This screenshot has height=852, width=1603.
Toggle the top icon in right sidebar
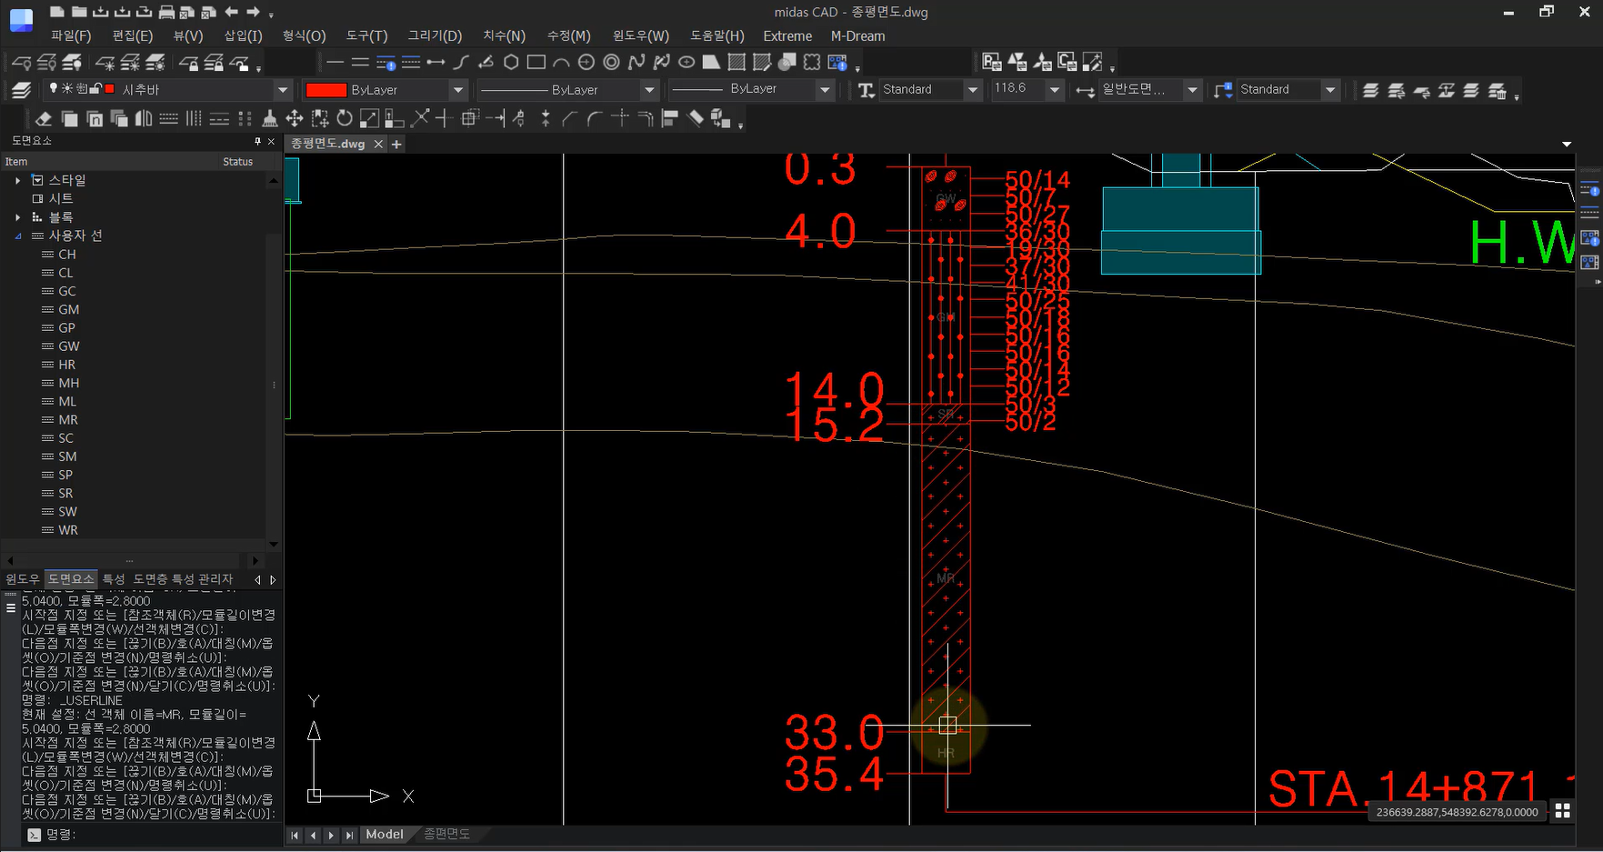coord(1589,190)
